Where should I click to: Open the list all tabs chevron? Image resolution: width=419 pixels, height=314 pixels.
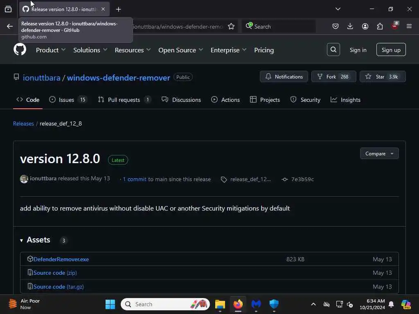338,9
